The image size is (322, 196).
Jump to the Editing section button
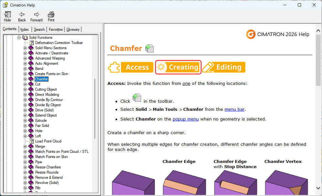[224, 67]
